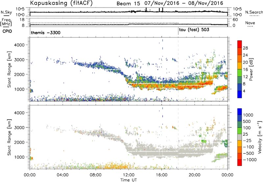Select the Beam 15 label

pyautogui.click(x=128, y=4)
